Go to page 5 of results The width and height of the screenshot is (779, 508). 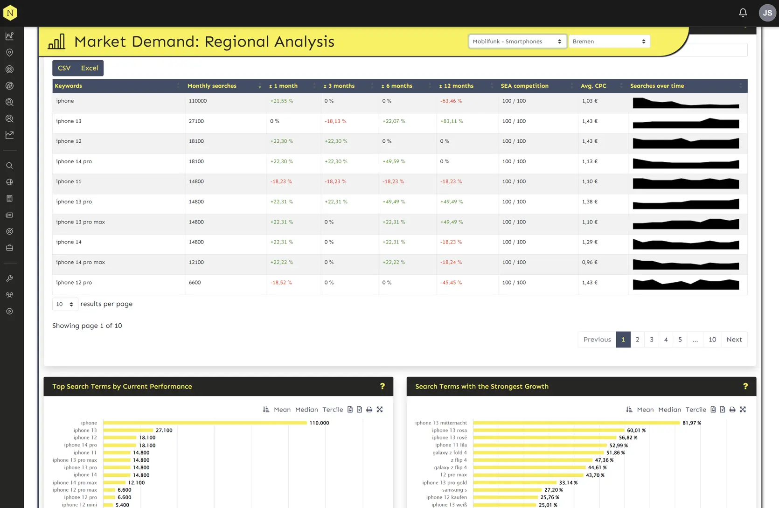680,340
